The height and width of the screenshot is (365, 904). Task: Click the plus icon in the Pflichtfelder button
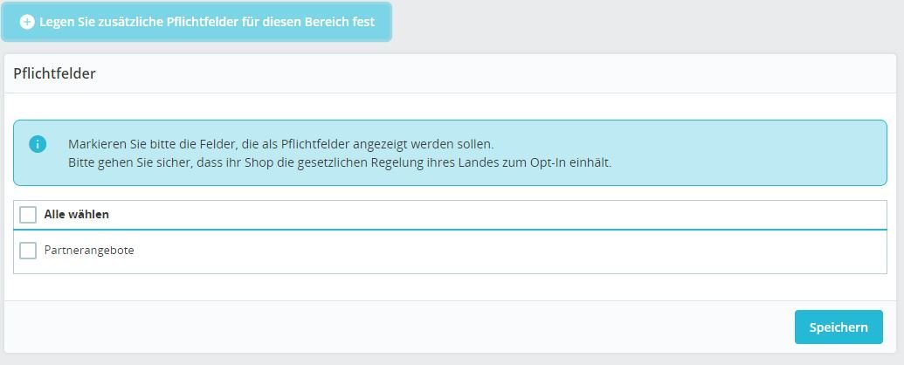click(27, 22)
